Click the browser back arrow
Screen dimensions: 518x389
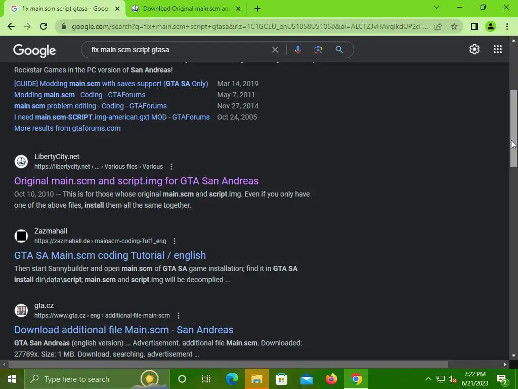[11, 26]
